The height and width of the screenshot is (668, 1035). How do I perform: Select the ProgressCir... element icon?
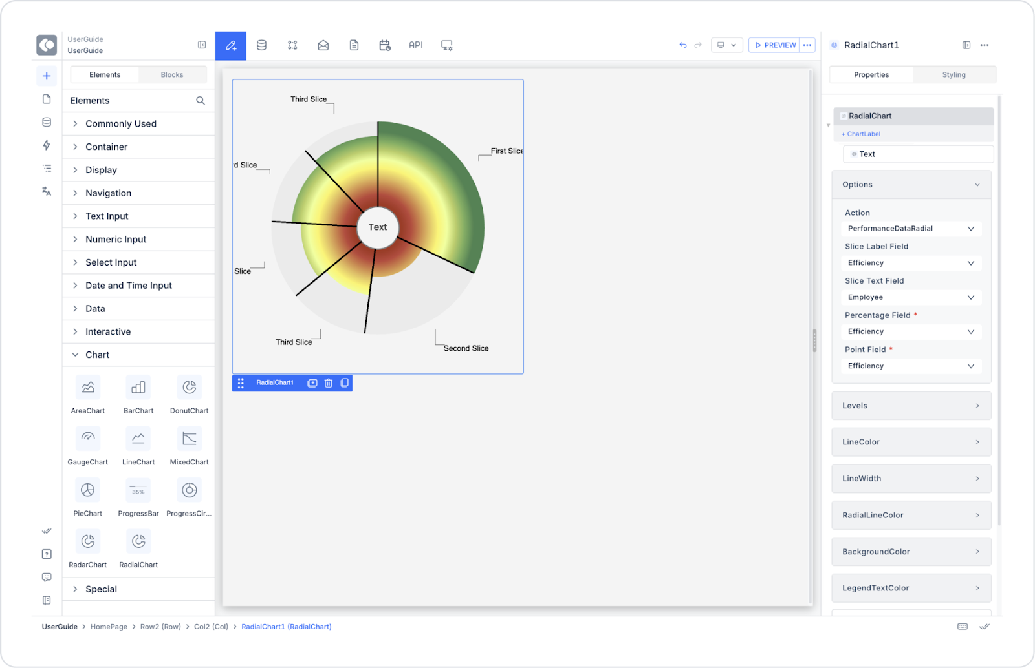point(190,490)
